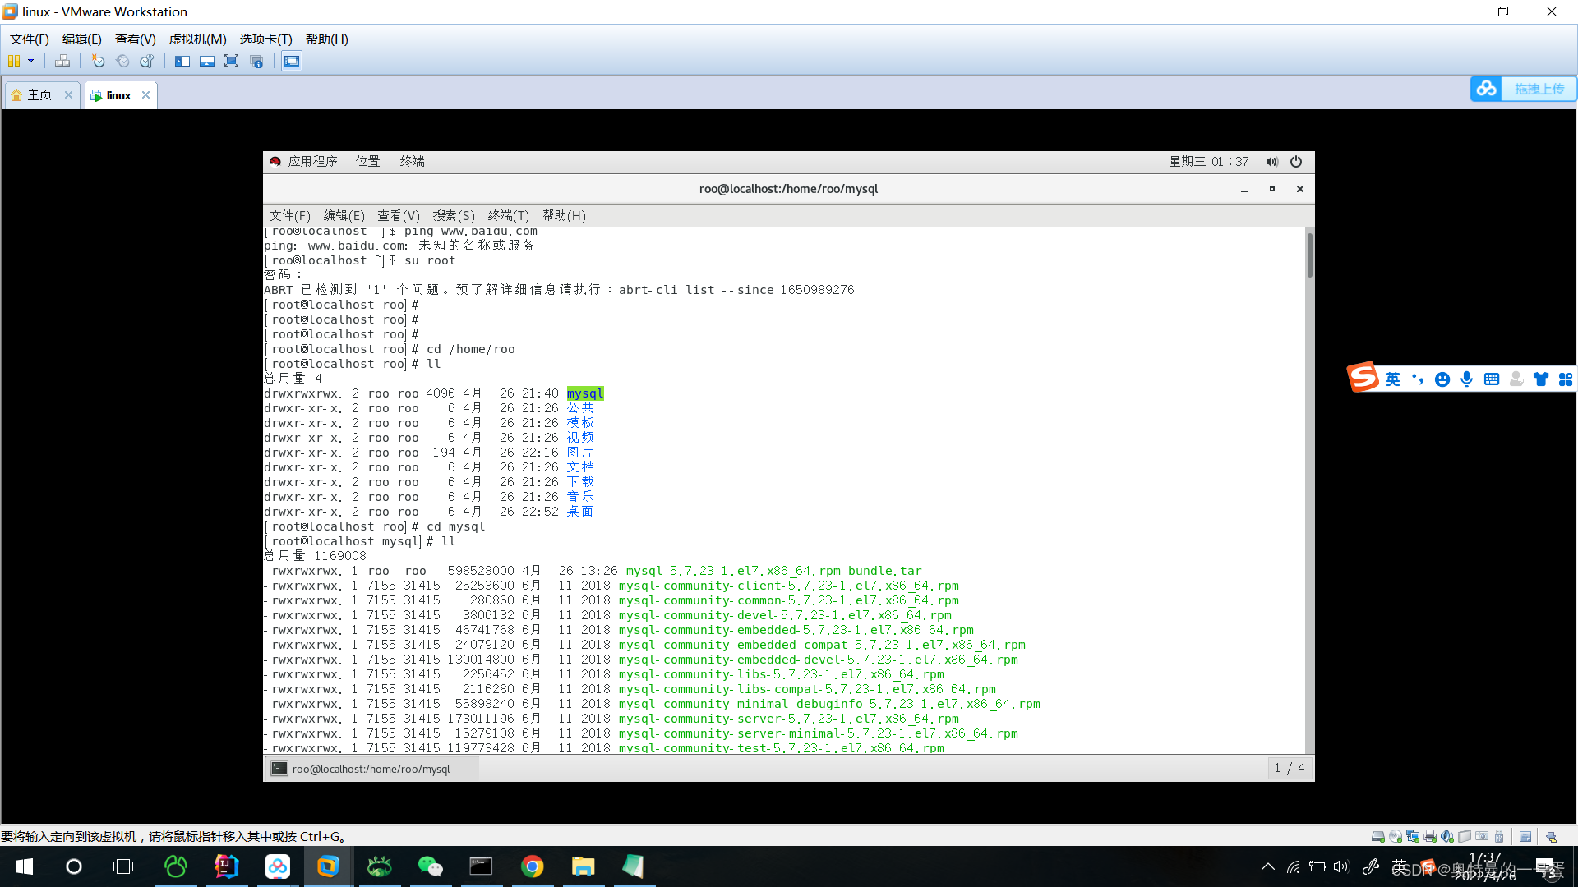Open VMware 编辑(E) menu
Image resolution: width=1578 pixels, height=887 pixels.
[81, 39]
